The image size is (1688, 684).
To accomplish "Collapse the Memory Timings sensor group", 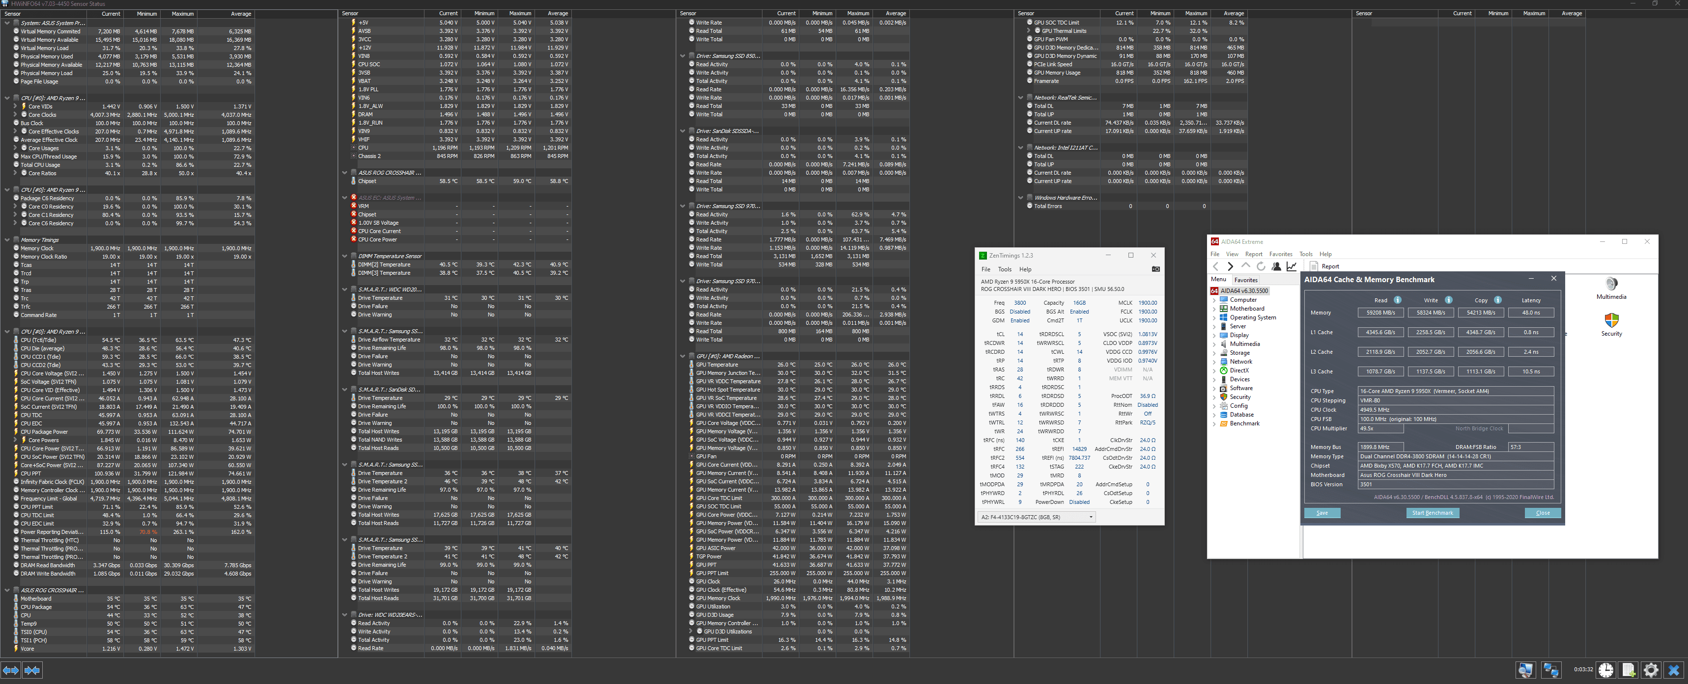I will 7,240.
